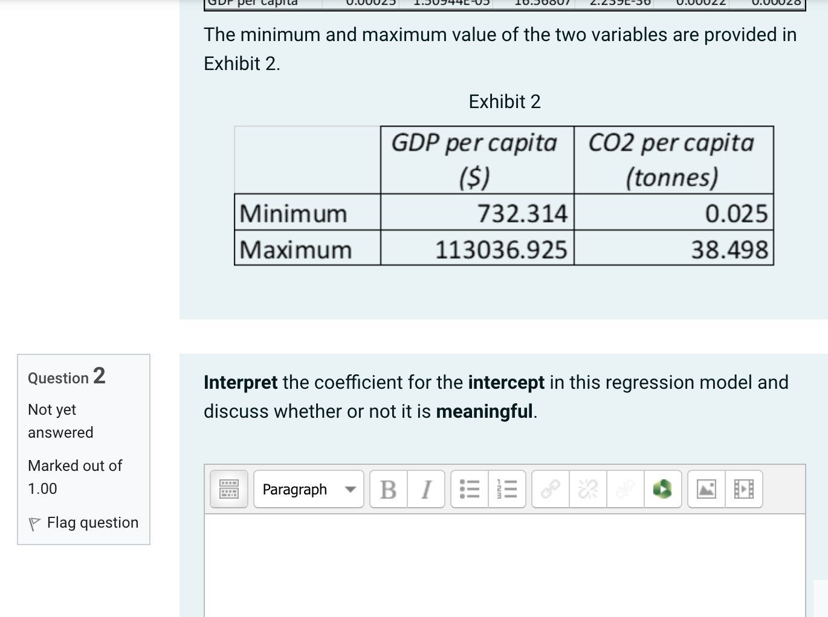Viewport: 828px width, 617px height.
Task: Click the bold word 'Interpret' in the question
Action: pyautogui.click(x=241, y=382)
